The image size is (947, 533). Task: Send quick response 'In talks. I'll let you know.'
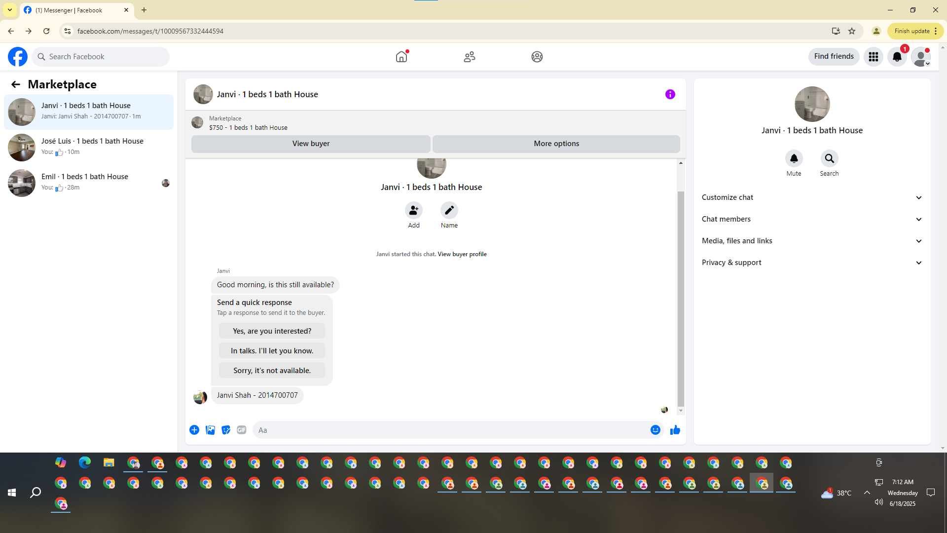(x=272, y=351)
